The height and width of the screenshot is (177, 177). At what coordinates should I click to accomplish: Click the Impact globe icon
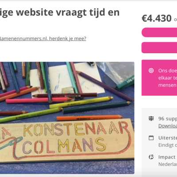tap(151, 157)
